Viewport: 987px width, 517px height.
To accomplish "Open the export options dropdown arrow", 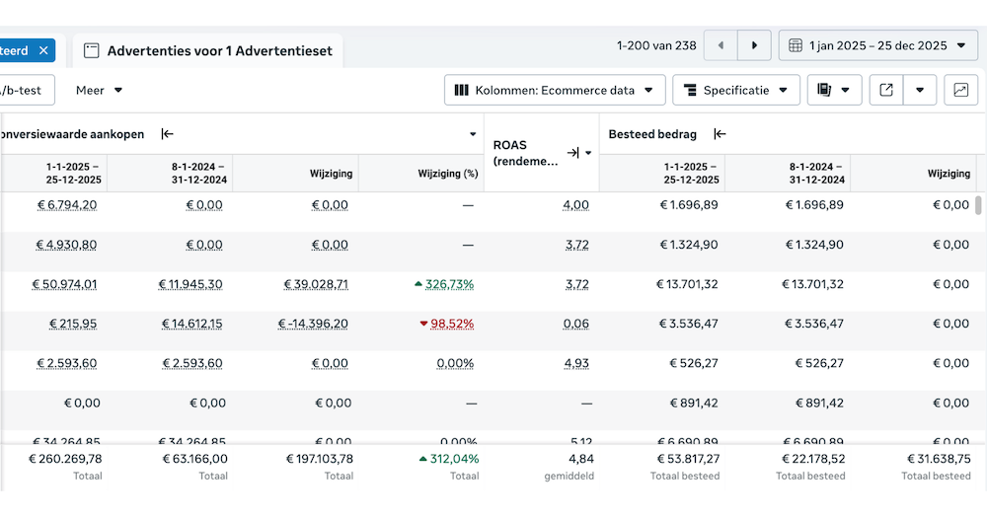I will pyautogui.click(x=920, y=90).
